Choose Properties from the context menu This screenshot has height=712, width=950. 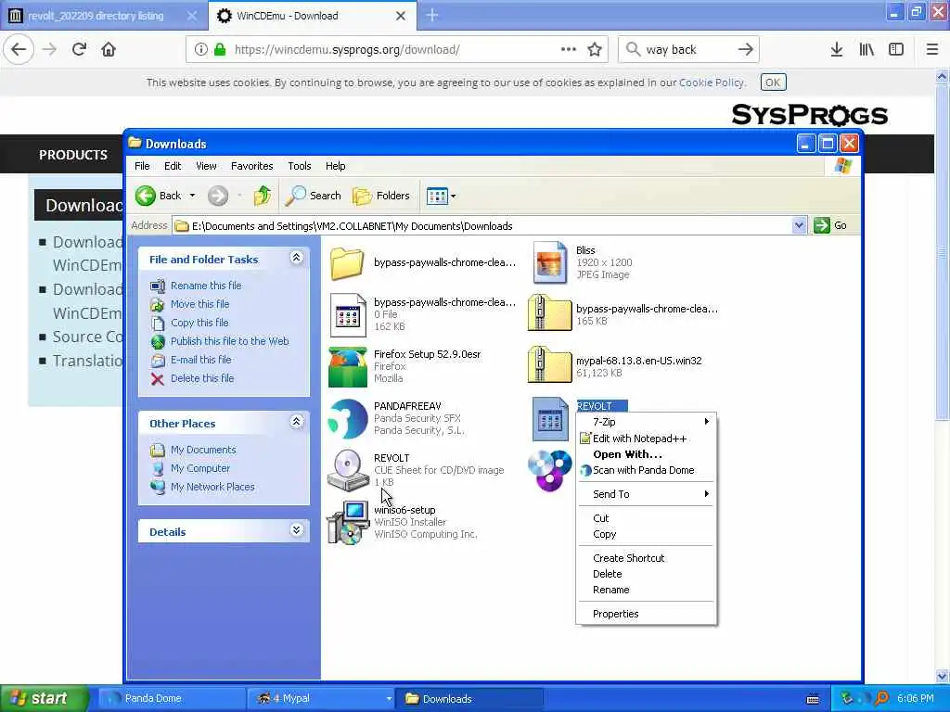(646, 614)
